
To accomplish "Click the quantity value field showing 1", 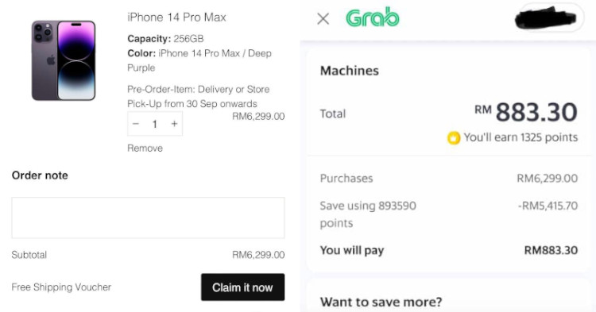I will click(x=155, y=124).
